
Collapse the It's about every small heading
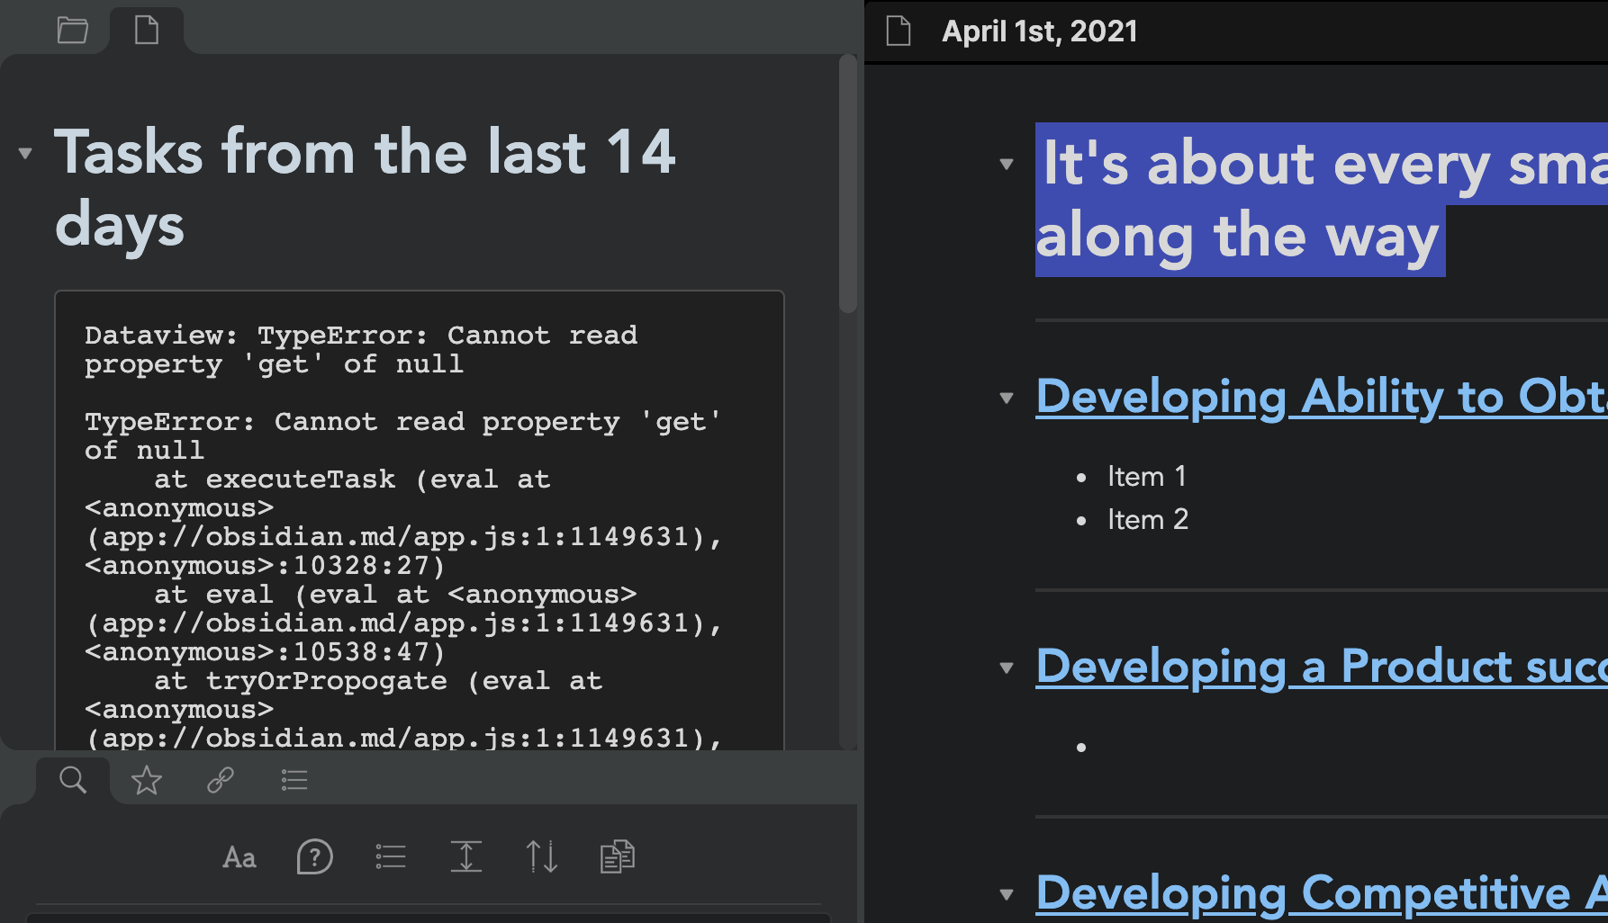pos(1006,165)
